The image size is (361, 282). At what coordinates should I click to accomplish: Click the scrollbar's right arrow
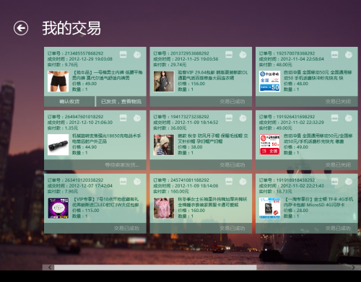[353, 268]
